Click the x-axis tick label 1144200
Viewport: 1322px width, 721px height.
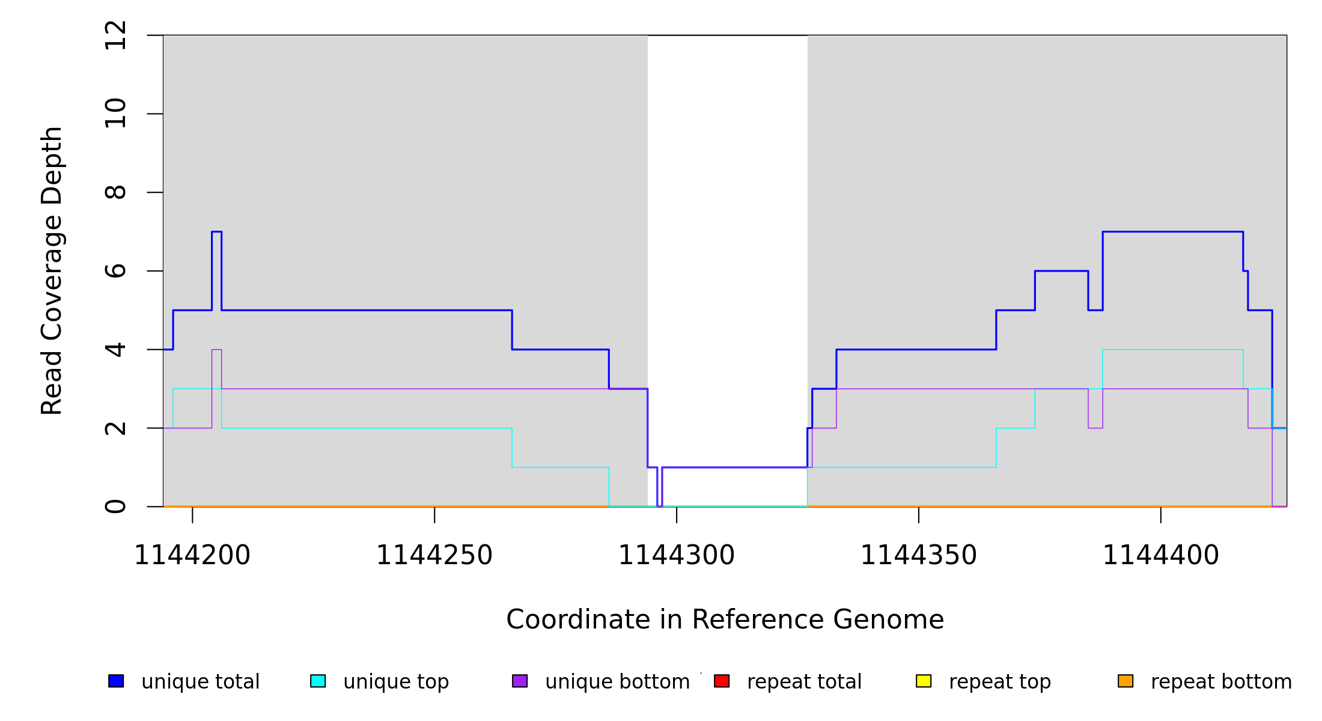click(x=192, y=555)
